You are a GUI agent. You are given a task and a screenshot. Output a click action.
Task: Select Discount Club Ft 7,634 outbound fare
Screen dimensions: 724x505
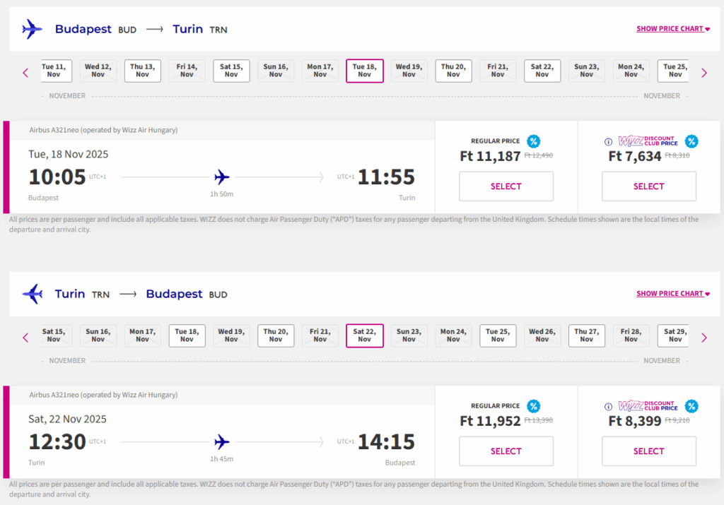tap(648, 186)
